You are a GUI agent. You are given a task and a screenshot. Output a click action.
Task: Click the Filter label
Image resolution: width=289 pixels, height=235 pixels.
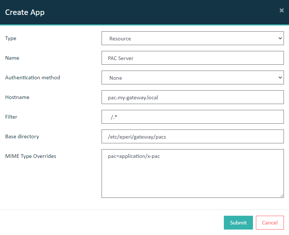[x=11, y=117]
